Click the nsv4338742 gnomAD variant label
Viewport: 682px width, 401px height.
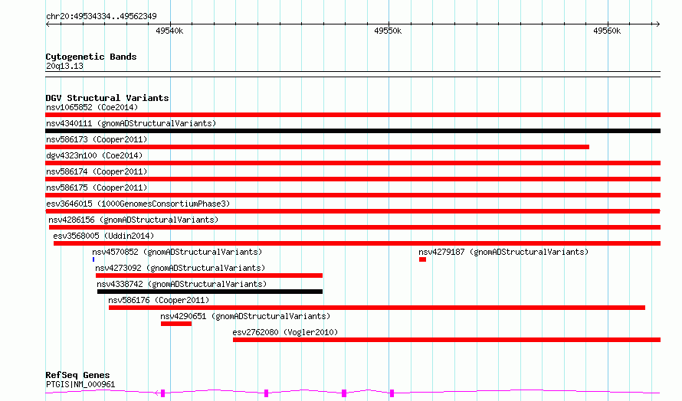tap(182, 284)
